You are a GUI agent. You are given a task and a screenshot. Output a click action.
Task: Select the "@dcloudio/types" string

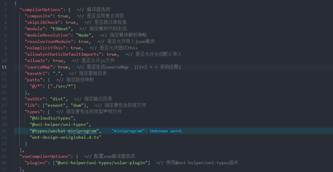52,118
